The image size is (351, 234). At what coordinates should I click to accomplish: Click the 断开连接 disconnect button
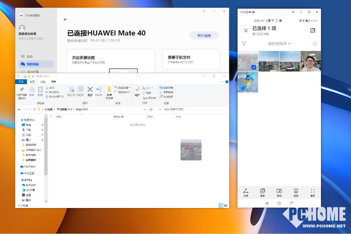[x=204, y=35]
